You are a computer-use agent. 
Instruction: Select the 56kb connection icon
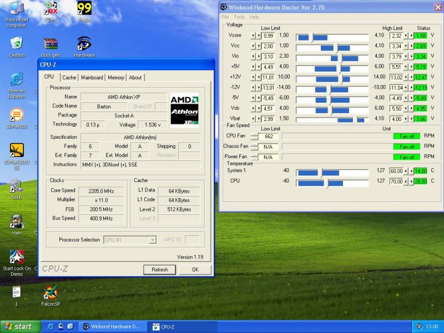click(x=17, y=189)
